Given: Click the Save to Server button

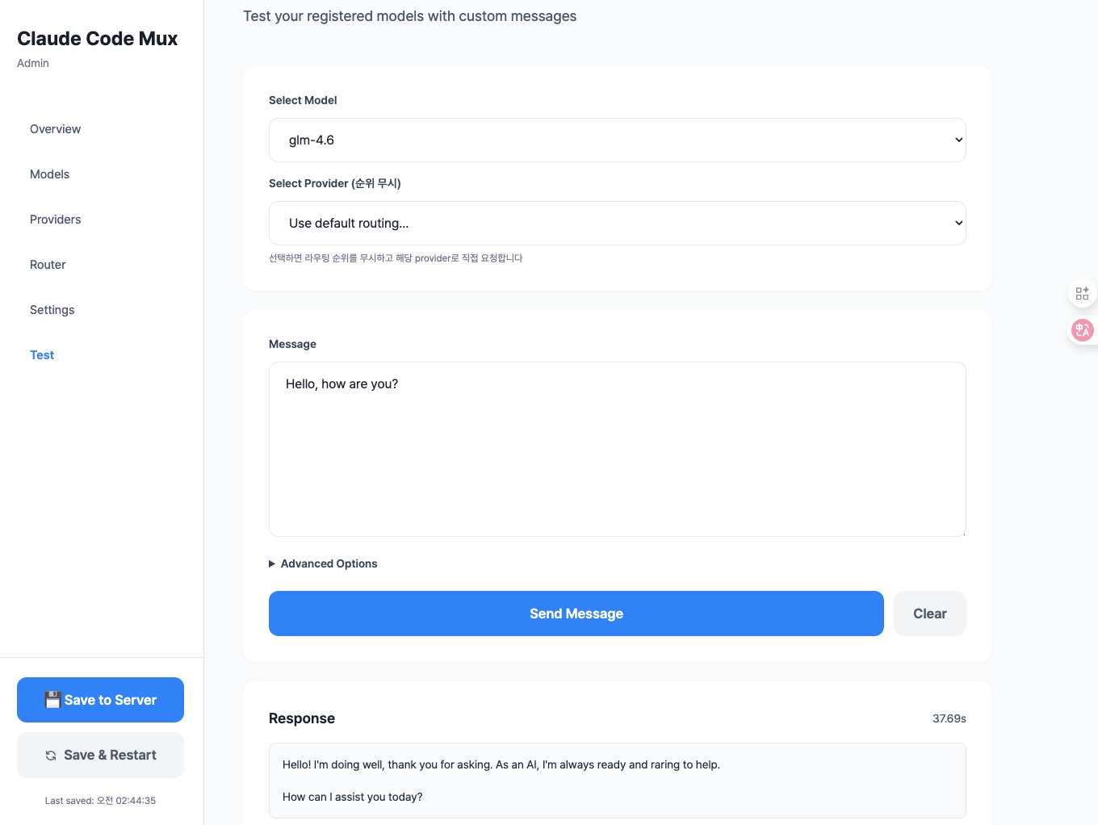Looking at the screenshot, I should click(x=100, y=699).
